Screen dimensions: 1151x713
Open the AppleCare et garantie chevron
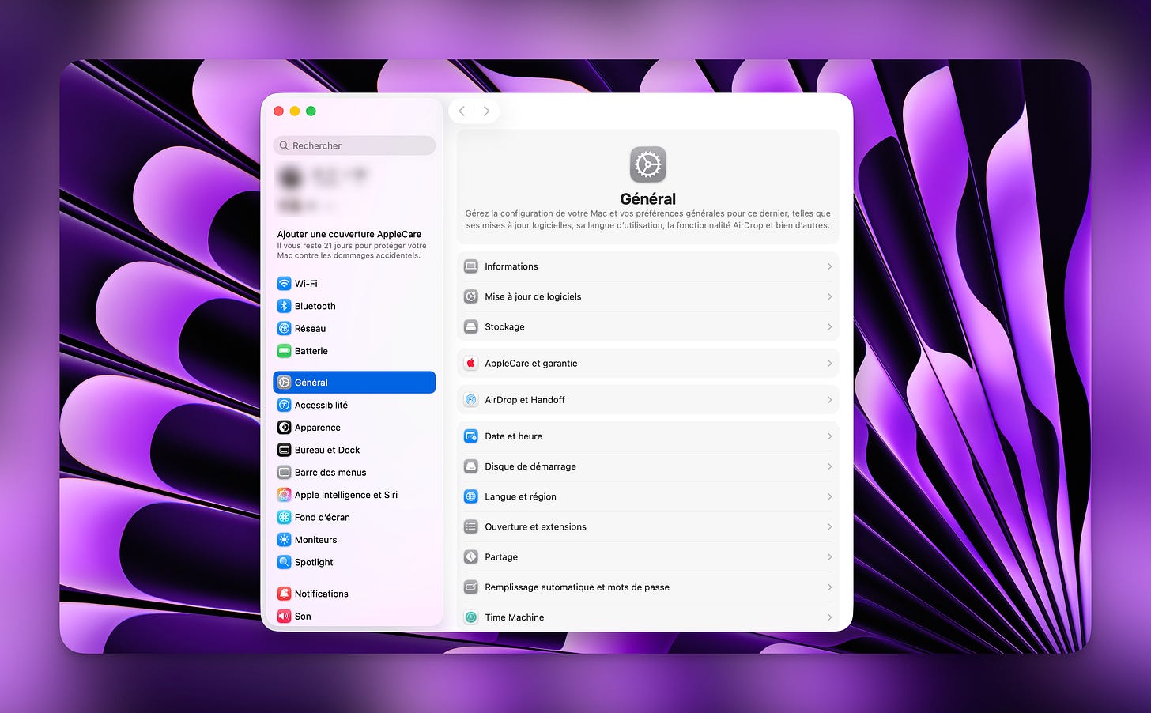tap(829, 363)
